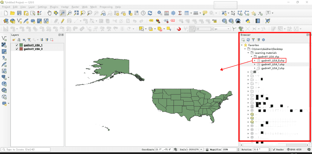
Task: Select gadm41_USA_2.shp in the Browser
Action: (x=272, y=68)
